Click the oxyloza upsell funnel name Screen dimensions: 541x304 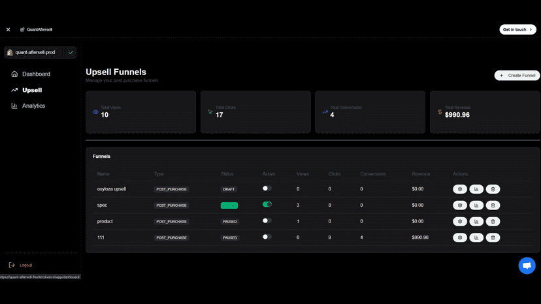[112, 189]
